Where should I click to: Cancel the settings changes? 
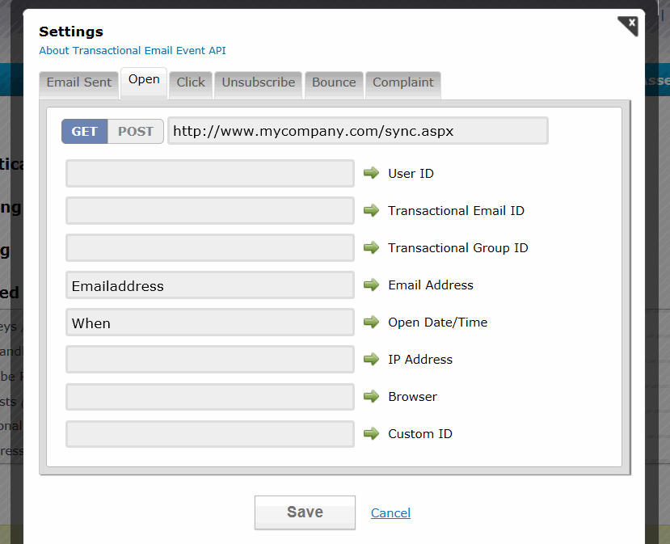tap(390, 512)
